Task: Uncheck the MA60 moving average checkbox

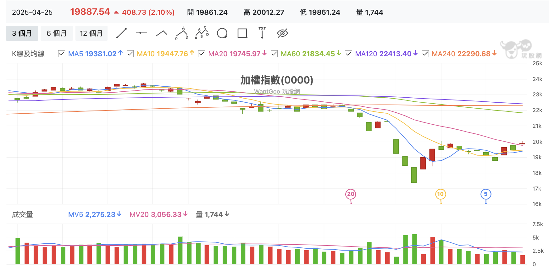Action: pos(274,54)
